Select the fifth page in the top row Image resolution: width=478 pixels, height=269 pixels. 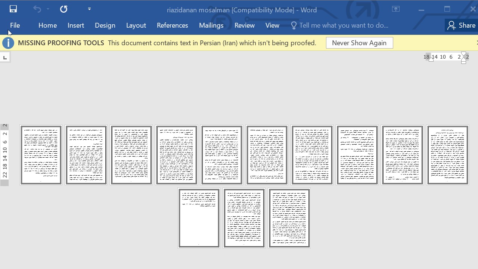[x=222, y=155]
